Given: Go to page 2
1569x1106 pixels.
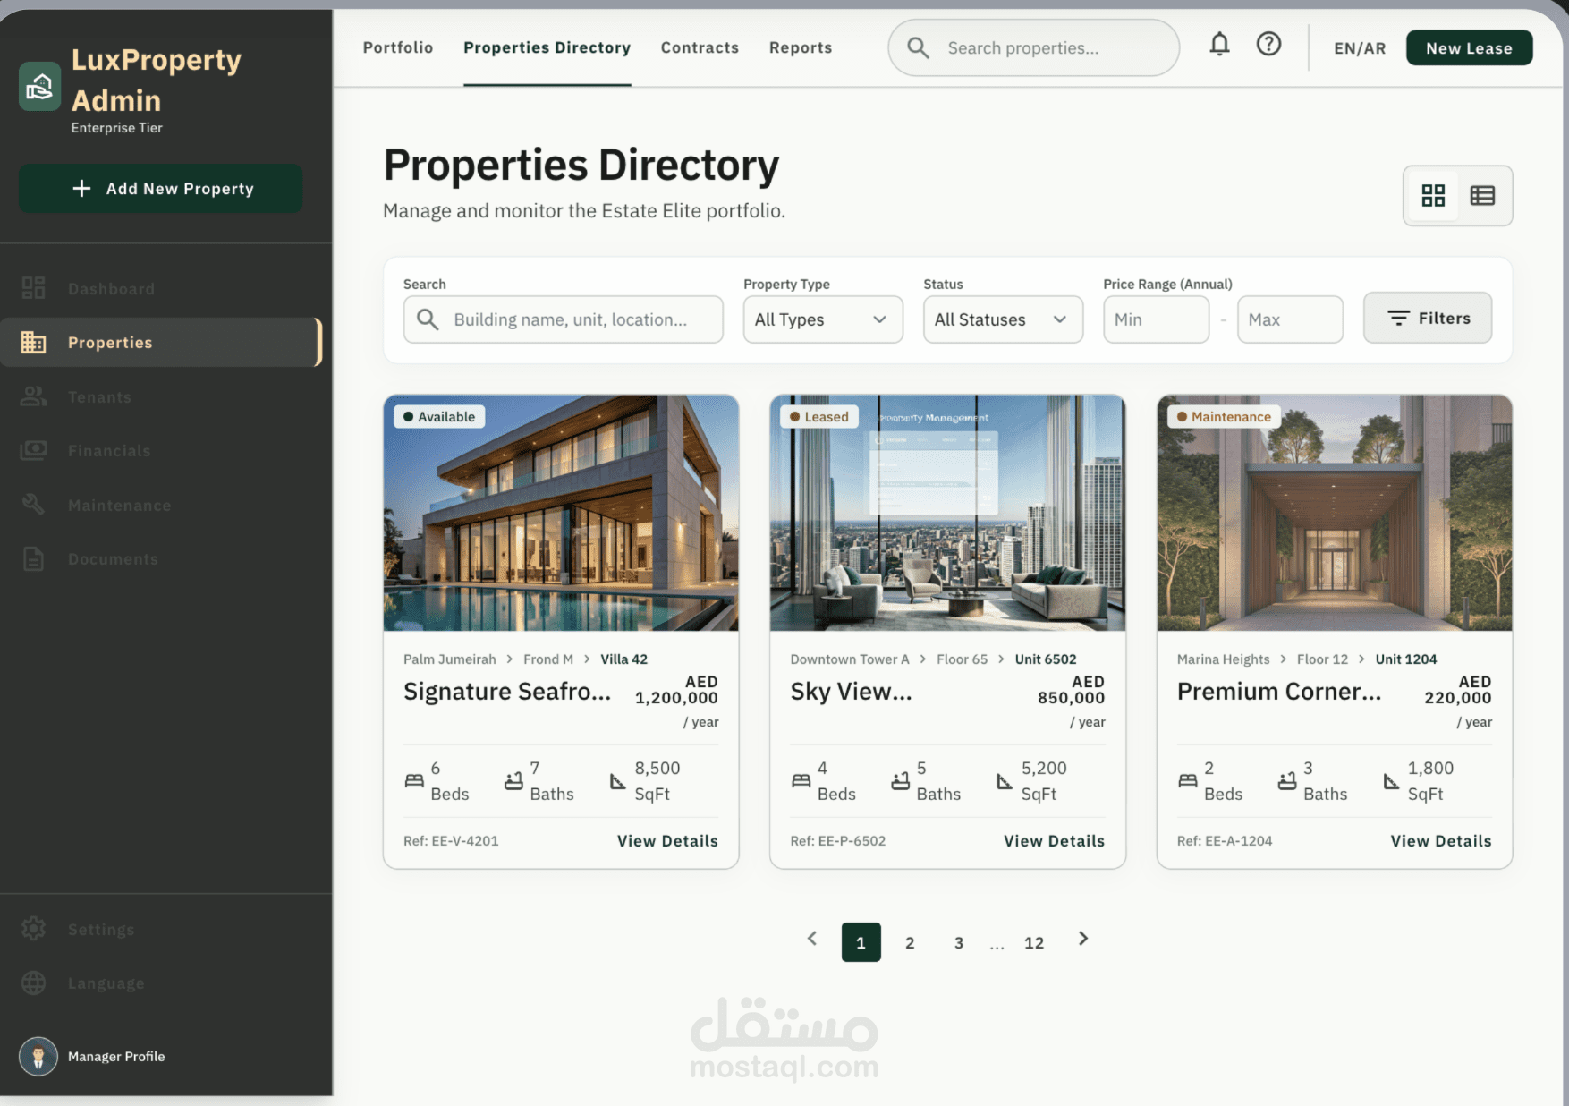Looking at the screenshot, I should [x=910, y=942].
